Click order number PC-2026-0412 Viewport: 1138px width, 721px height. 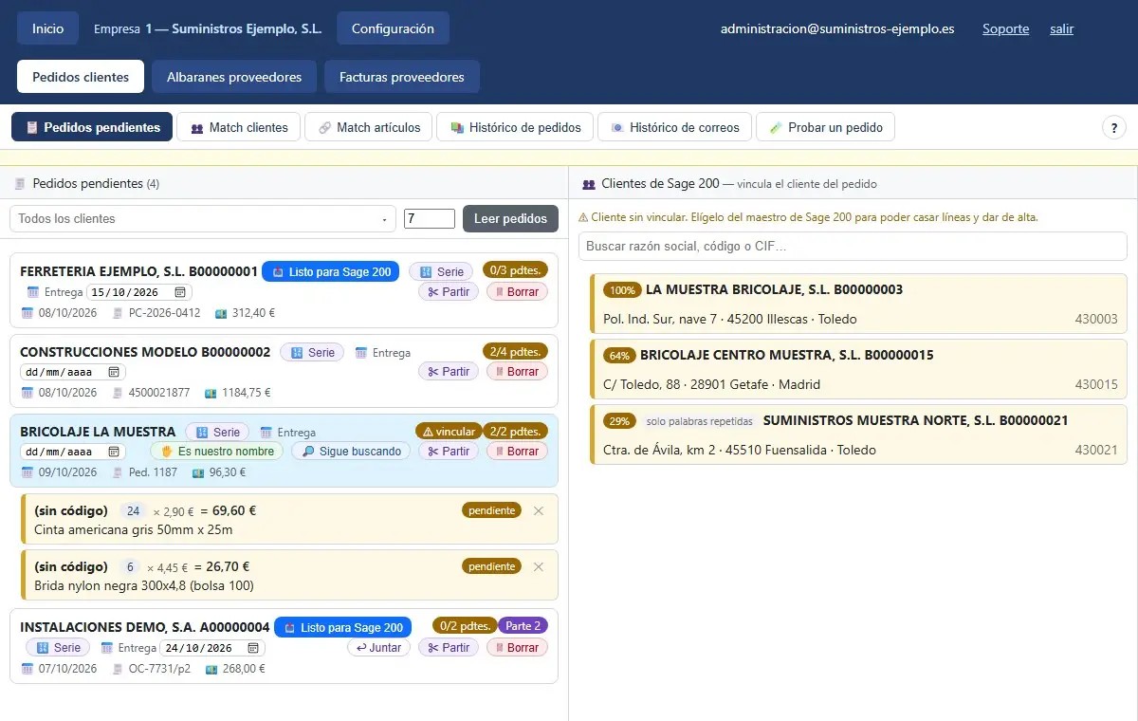165,312
